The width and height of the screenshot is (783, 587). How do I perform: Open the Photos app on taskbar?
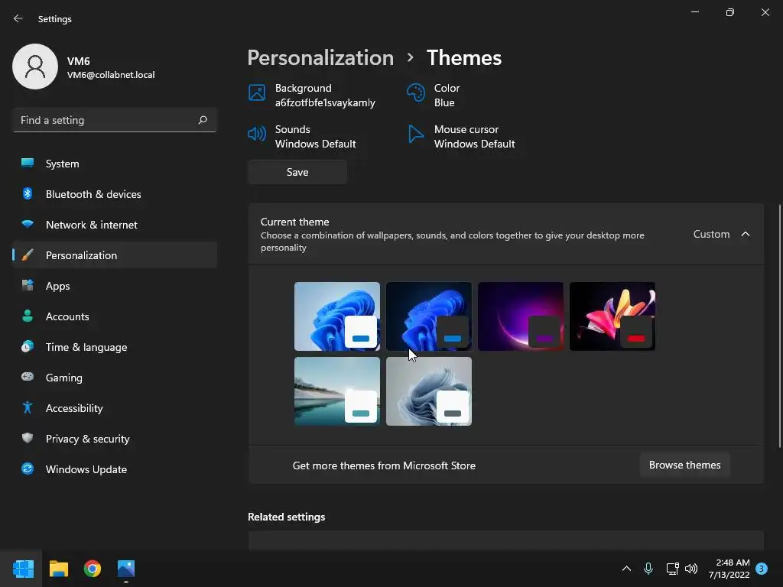coord(126,569)
